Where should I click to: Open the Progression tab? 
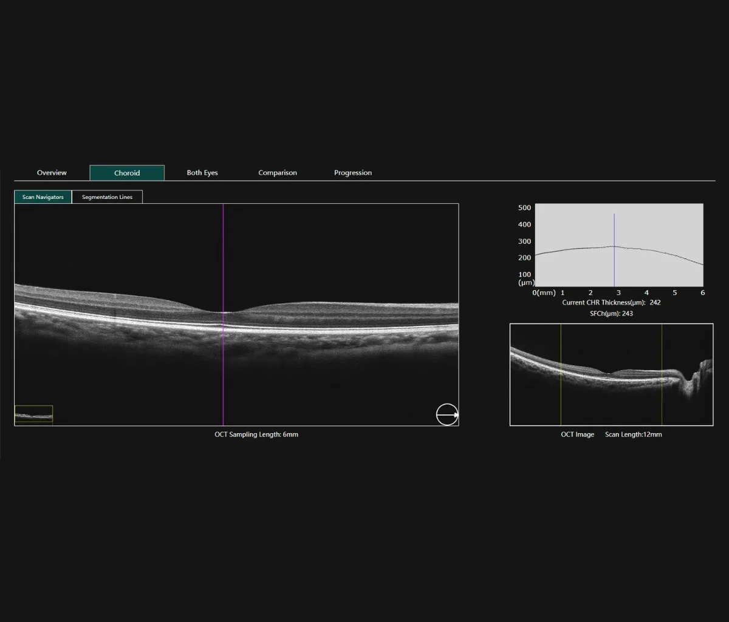coord(353,173)
